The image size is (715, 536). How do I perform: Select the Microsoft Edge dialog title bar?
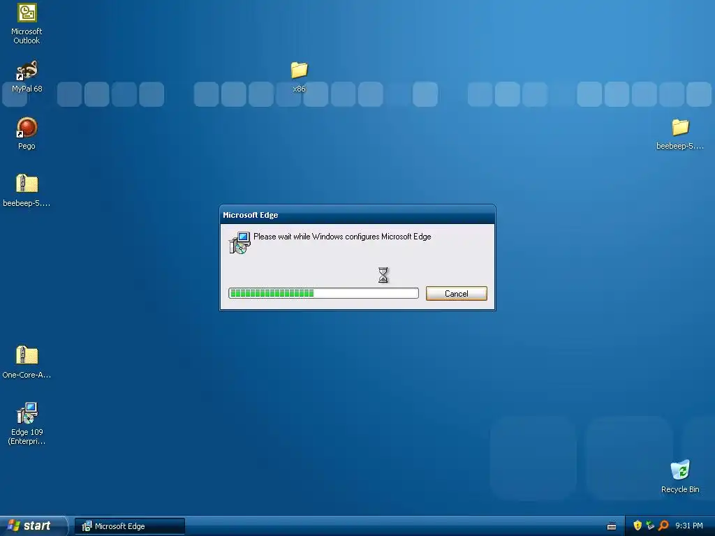[357, 215]
